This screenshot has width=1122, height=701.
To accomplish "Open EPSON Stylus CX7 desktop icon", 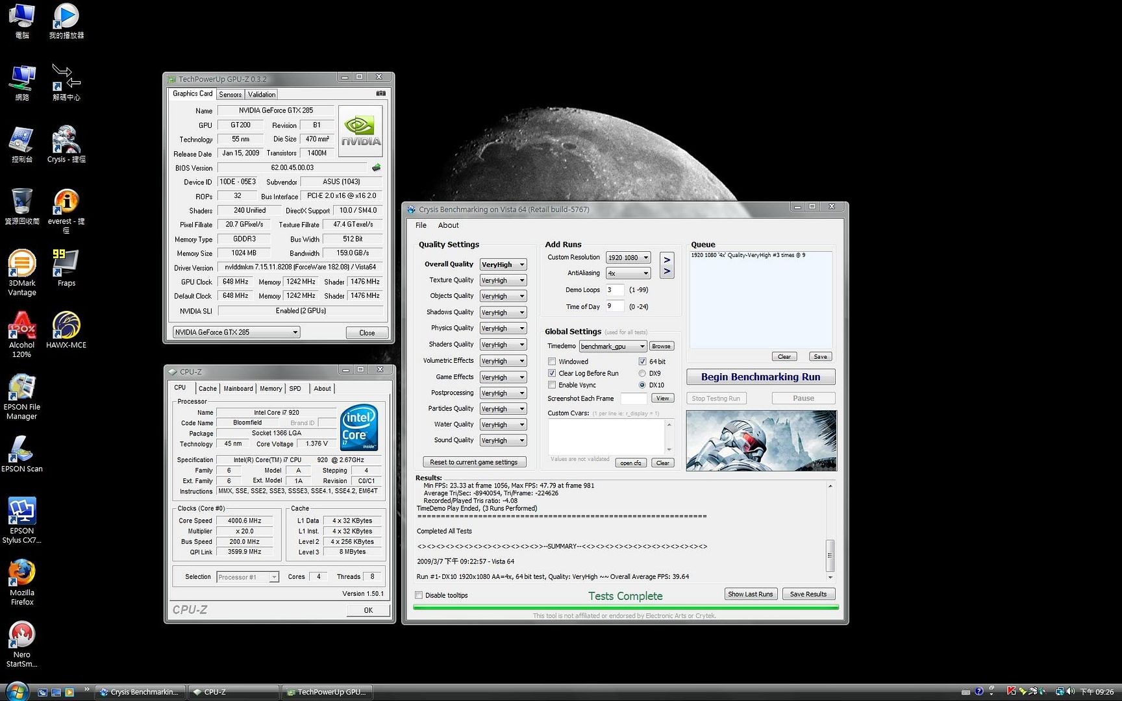I will pyautogui.click(x=22, y=521).
